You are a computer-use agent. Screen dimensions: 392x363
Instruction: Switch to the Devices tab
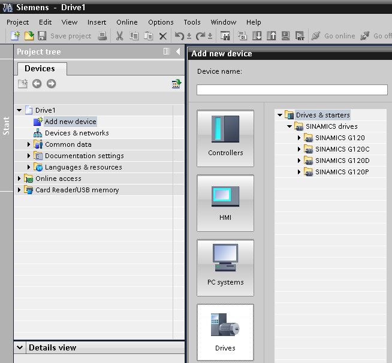coord(42,69)
